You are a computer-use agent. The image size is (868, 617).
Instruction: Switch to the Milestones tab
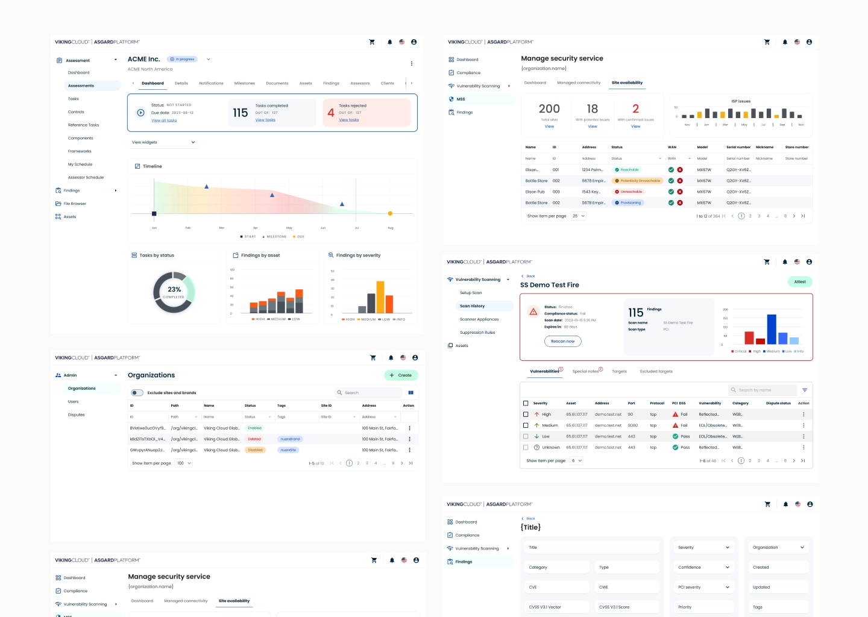coord(244,83)
